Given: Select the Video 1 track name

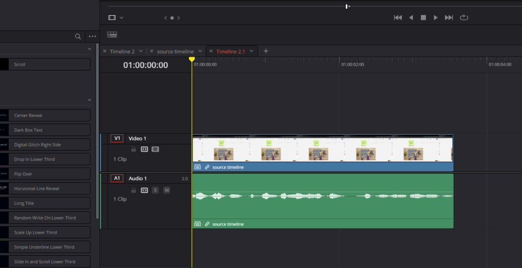Looking at the screenshot, I should click(x=137, y=138).
